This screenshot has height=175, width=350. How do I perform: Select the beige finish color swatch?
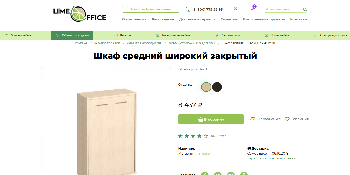pos(206,87)
